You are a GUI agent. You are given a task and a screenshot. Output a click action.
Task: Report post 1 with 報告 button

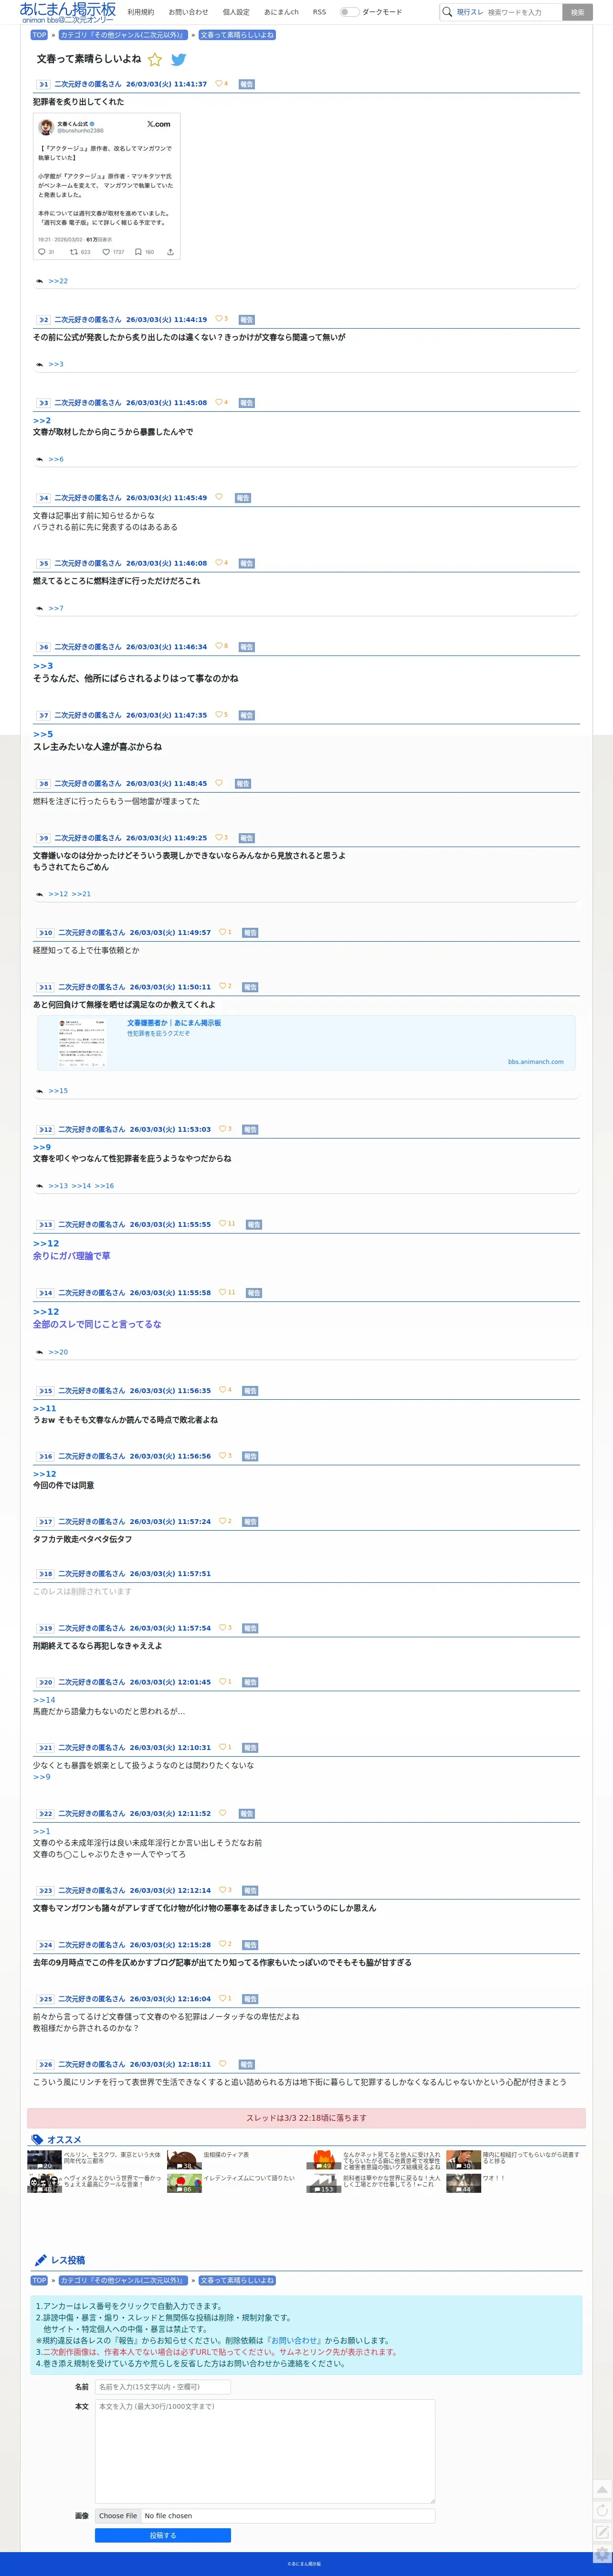pos(247,84)
